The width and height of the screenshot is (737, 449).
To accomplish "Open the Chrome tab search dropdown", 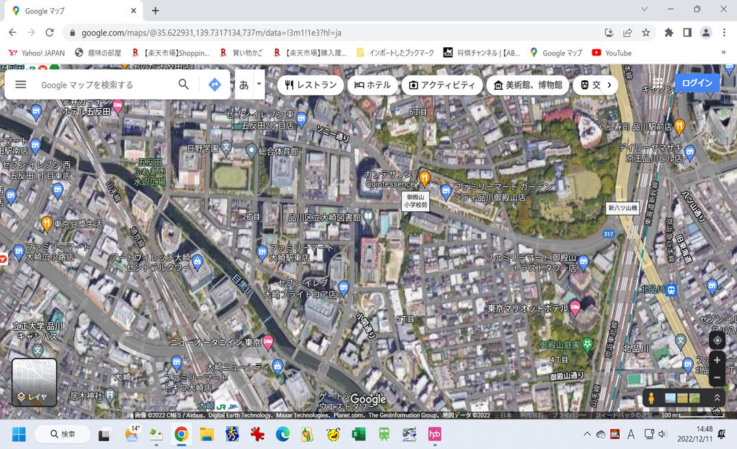I will [644, 10].
